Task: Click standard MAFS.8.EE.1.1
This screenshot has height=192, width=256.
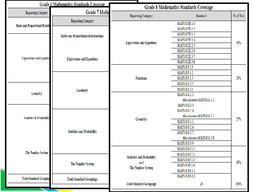Action: pyautogui.click(x=186, y=23)
